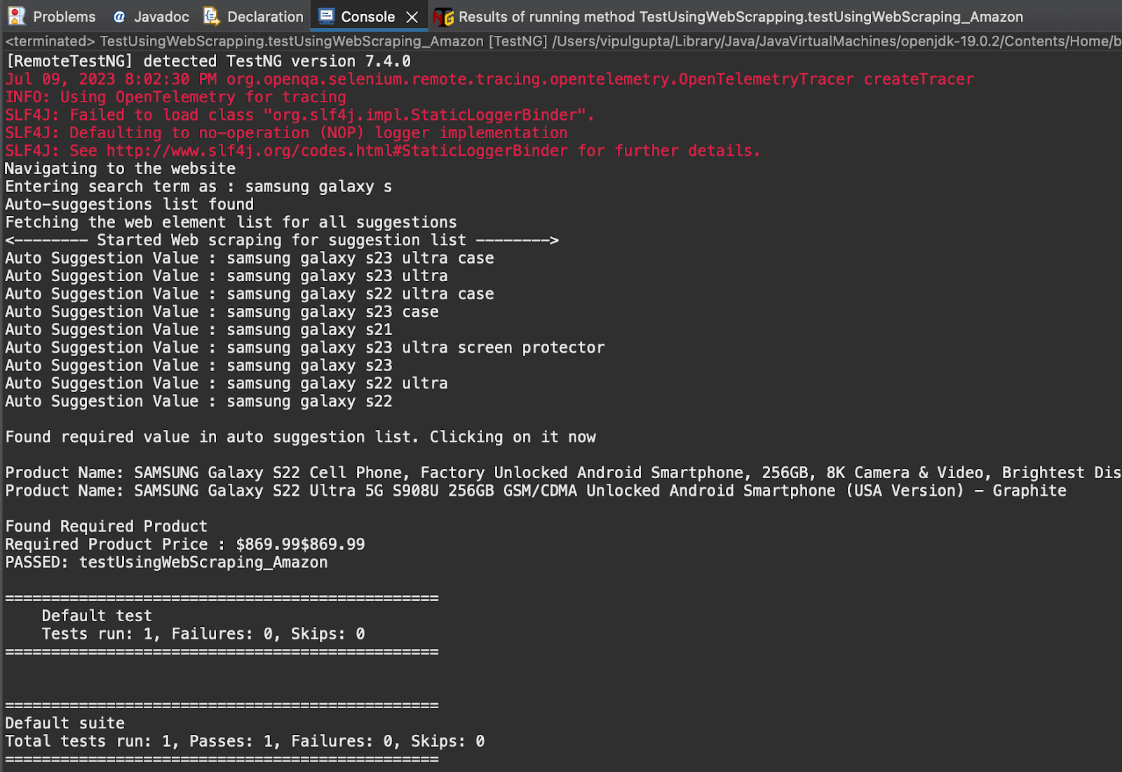Click the 'samsung galaxy s23 case' suggestion line
This screenshot has height=772, width=1122.
[222, 312]
